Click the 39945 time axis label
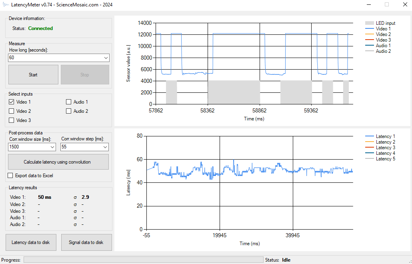This screenshot has width=412, height=264. [293, 235]
